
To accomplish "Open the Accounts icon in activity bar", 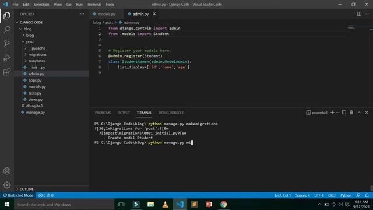I will (x=7, y=171).
